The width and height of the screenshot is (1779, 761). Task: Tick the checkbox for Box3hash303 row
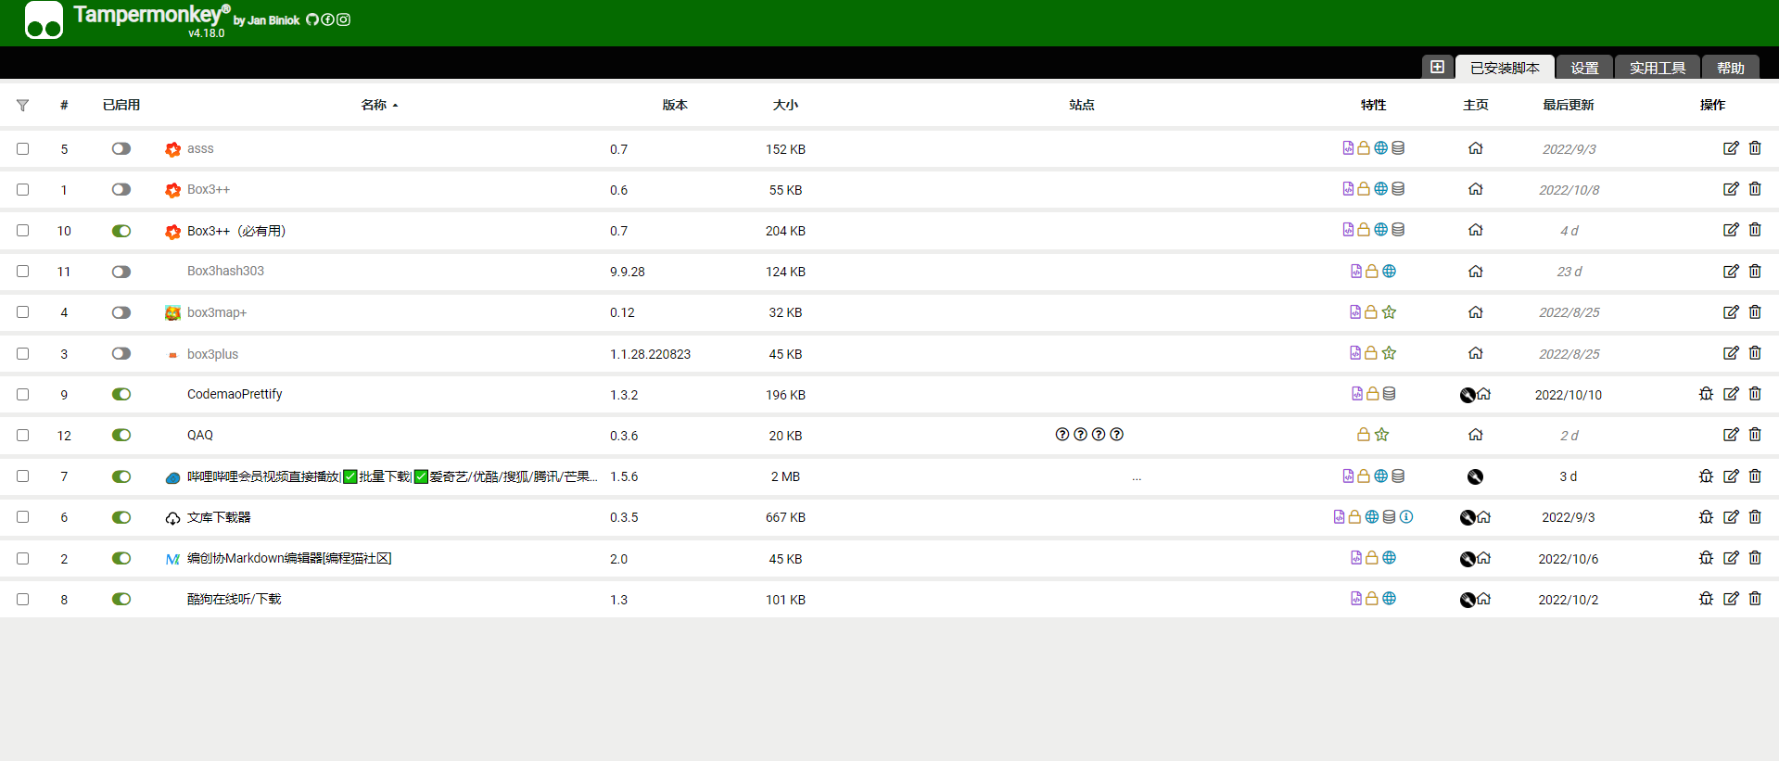pos(23,272)
